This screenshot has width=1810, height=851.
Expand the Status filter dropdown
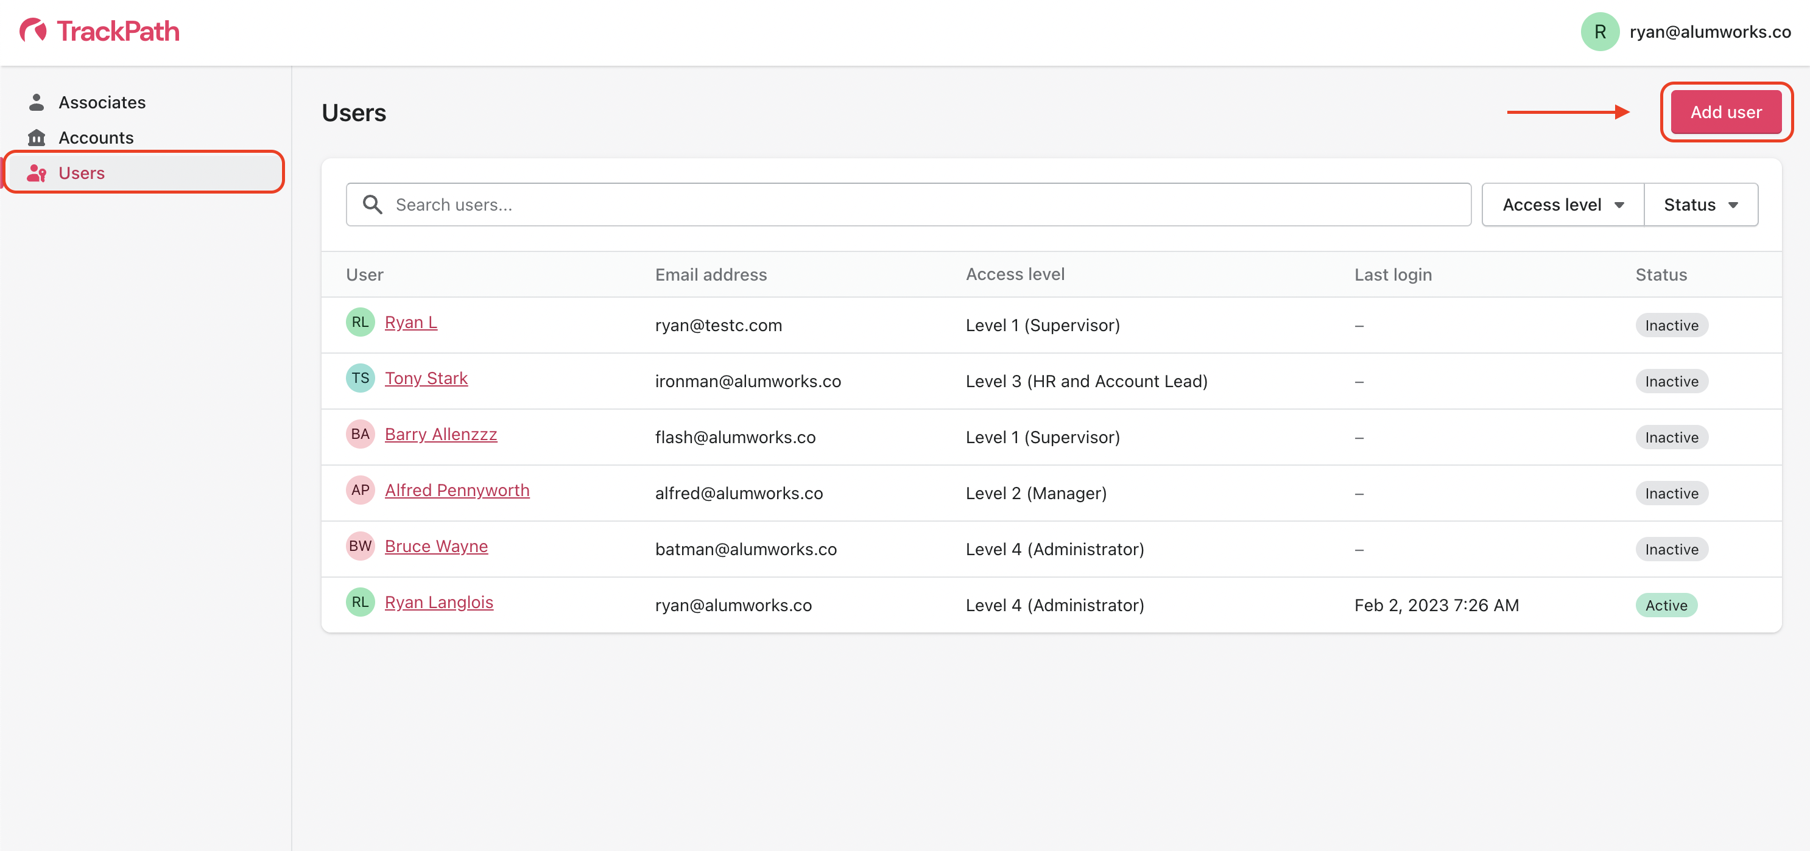(1700, 205)
